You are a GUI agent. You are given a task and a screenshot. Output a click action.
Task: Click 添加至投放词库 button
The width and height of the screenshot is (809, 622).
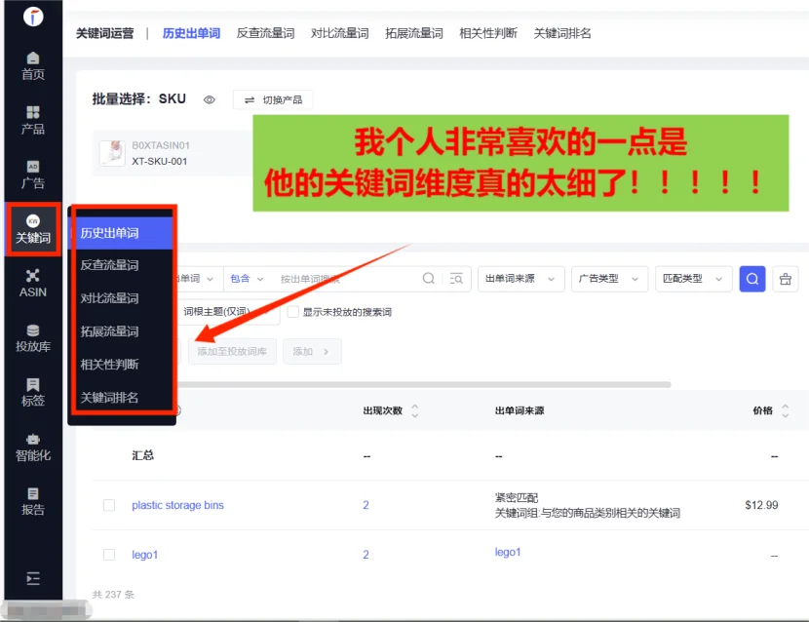coord(232,352)
